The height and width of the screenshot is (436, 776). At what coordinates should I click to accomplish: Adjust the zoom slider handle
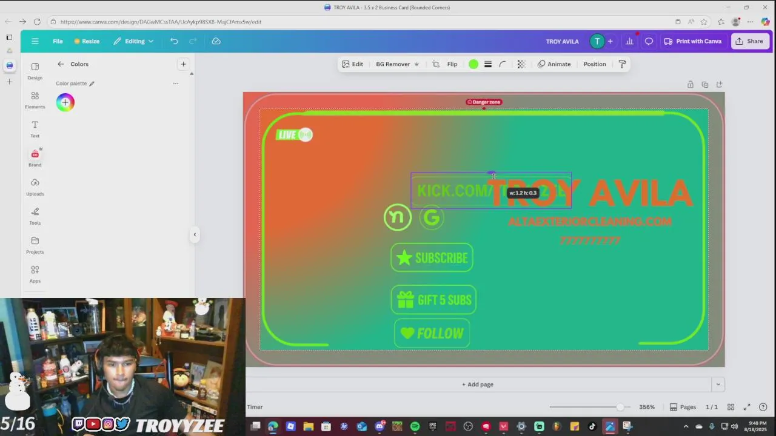[620, 407]
